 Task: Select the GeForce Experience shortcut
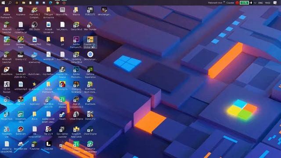tap(90, 72)
